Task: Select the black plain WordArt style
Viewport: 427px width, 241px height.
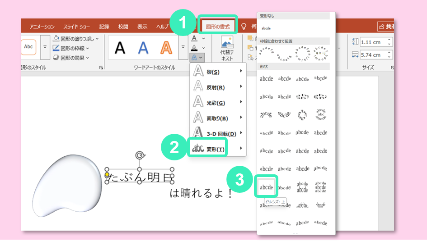Action: (x=120, y=47)
